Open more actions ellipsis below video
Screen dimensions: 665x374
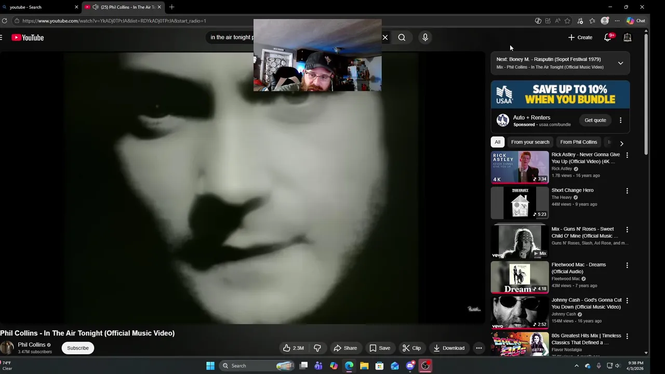pos(479,348)
